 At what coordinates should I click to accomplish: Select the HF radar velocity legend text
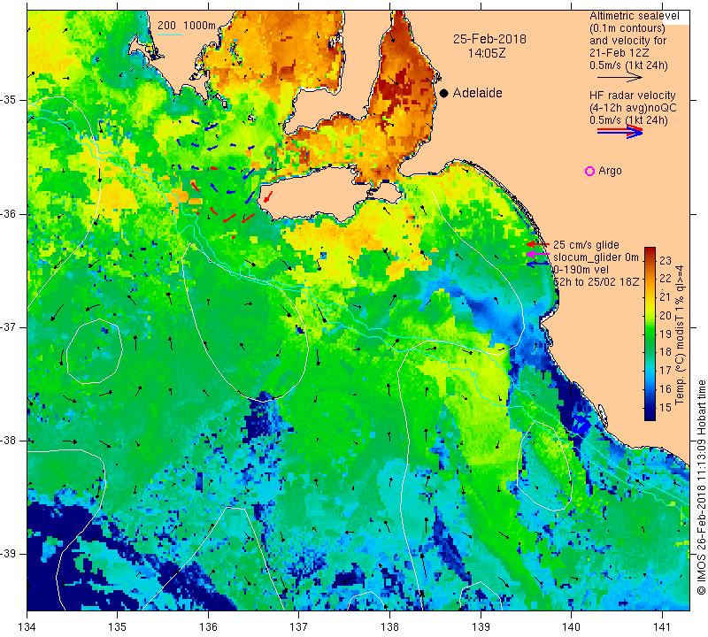[x=632, y=96]
